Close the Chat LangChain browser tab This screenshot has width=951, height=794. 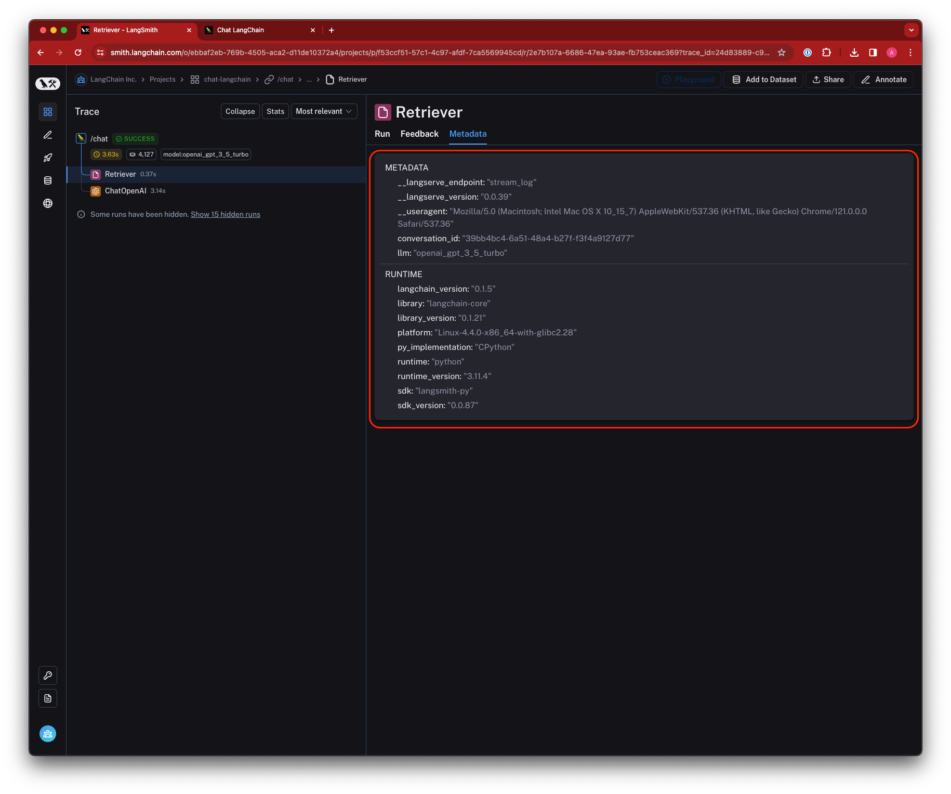313,30
